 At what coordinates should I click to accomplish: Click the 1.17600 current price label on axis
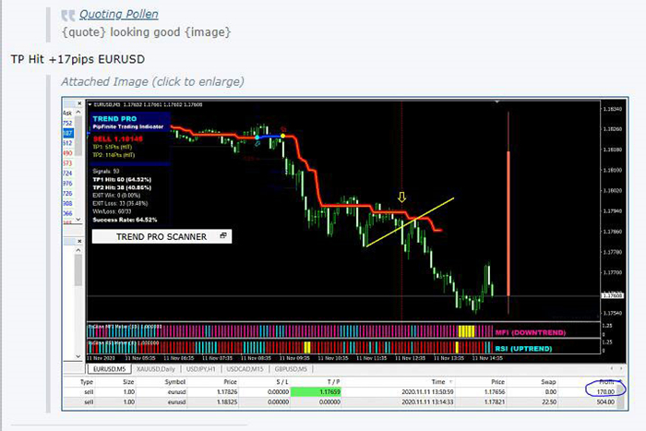(612, 295)
